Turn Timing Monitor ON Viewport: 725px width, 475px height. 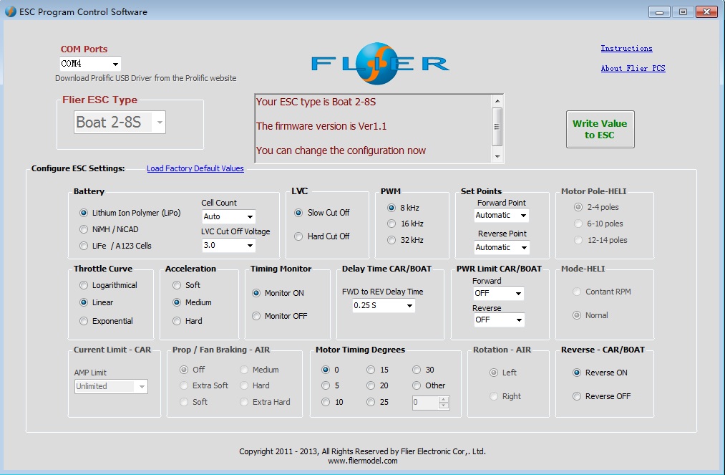(278, 293)
